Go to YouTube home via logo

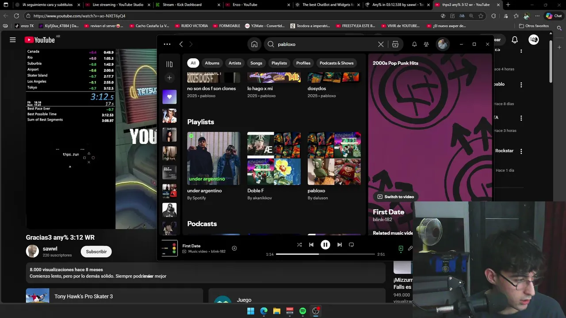(x=40, y=40)
